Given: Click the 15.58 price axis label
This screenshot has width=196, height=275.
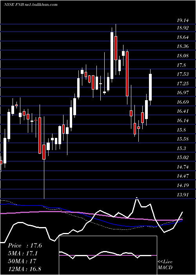Looking at the screenshot, I should click(183, 139).
